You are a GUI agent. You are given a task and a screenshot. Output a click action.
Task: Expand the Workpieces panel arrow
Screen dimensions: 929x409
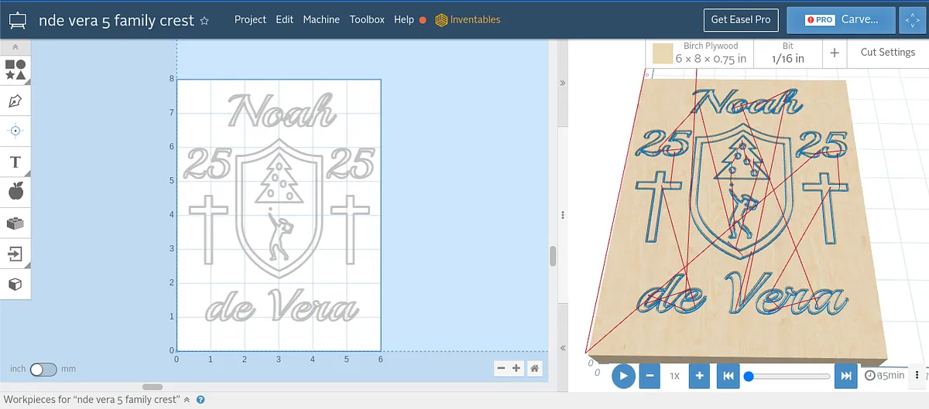click(187, 400)
